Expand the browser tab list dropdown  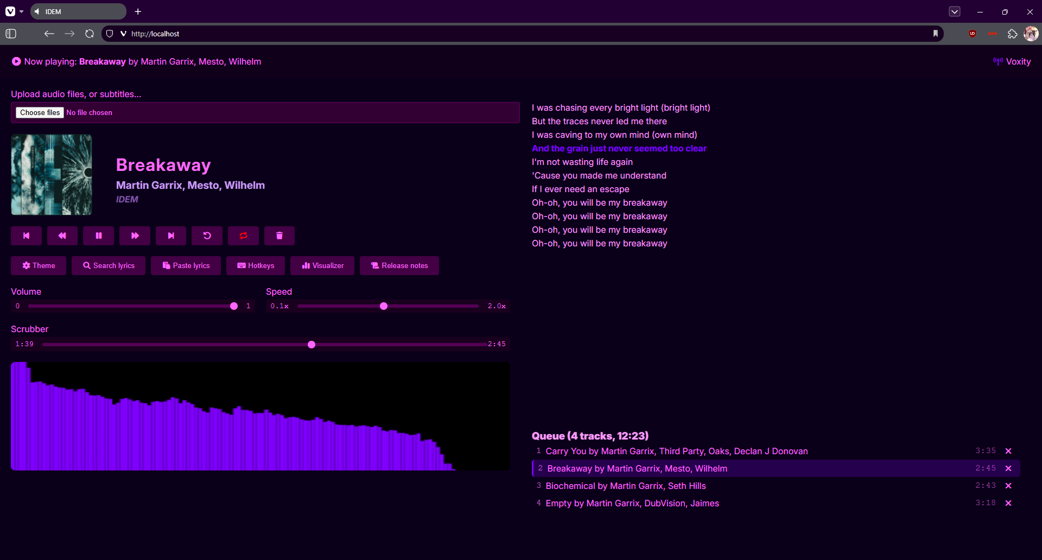tap(955, 11)
